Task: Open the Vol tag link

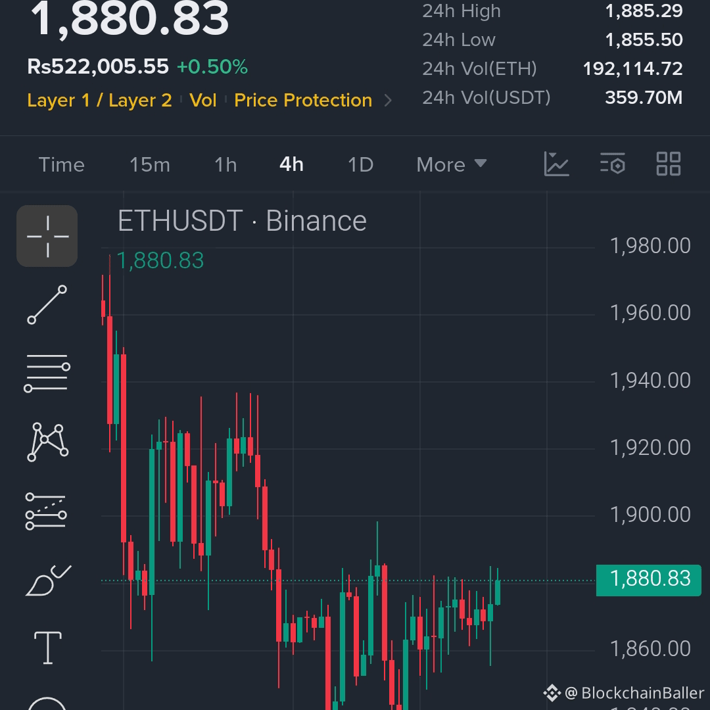Action: (x=203, y=100)
